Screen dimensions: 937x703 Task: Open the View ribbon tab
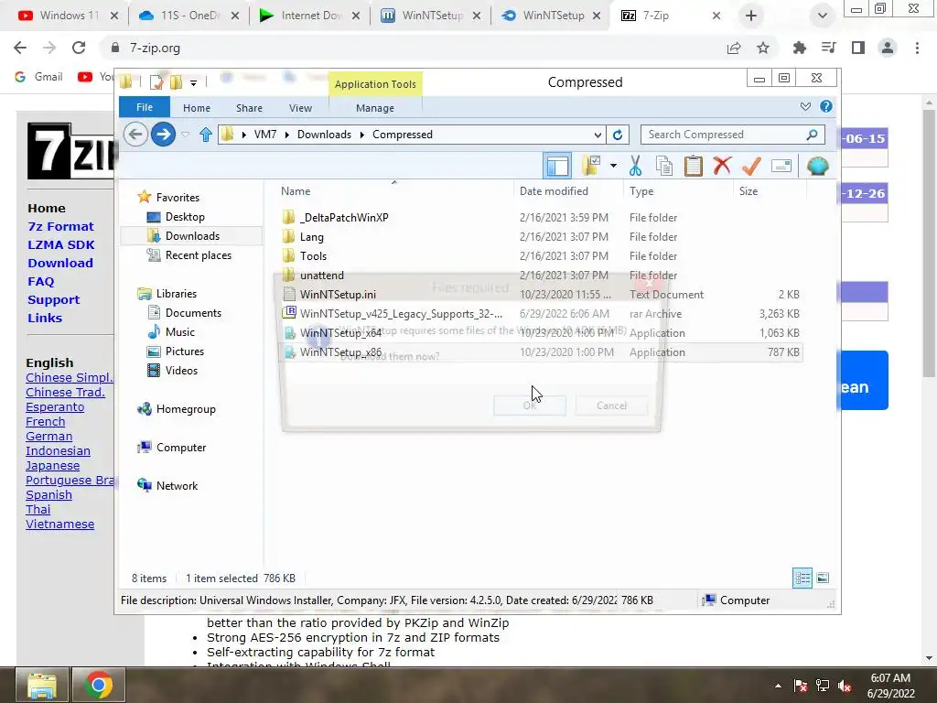click(x=300, y=108)
